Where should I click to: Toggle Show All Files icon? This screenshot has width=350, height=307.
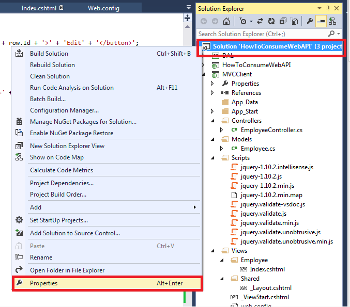coord(294,21)
